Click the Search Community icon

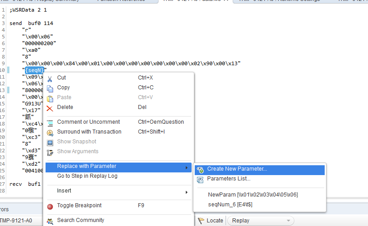click(50, 220)
